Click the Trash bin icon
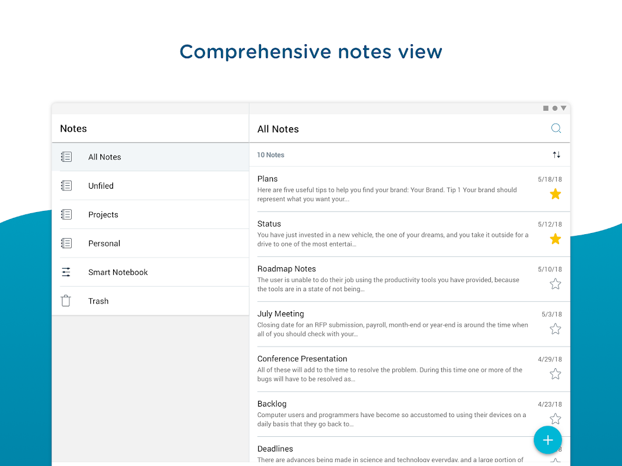This screenshot has width=622, height=466. pos(66,301)
